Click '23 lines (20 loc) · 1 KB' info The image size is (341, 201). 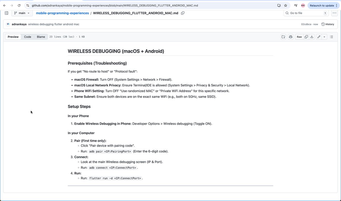click(x=67, y=37)
